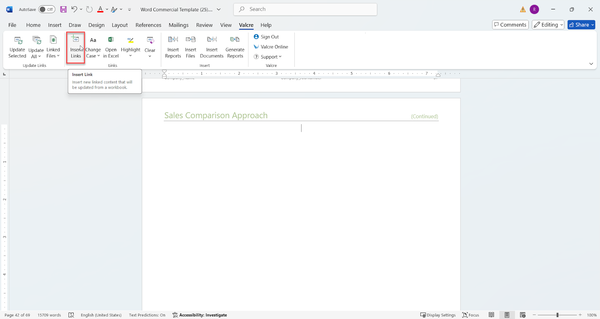Image resolution: width=600 pixels, height=319 pixels.
Task: Open the ink pen dropdown arrow
Action: pyautogui.click(x=121, y=9)
